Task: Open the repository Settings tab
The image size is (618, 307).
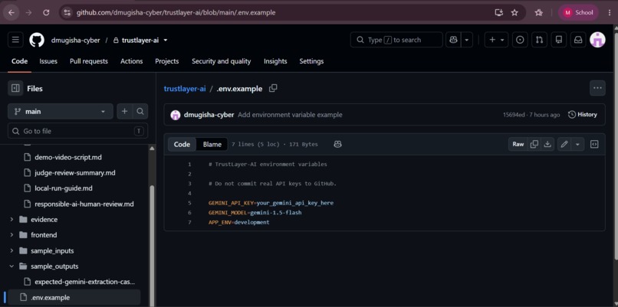Action: click(x=311, y=61)
